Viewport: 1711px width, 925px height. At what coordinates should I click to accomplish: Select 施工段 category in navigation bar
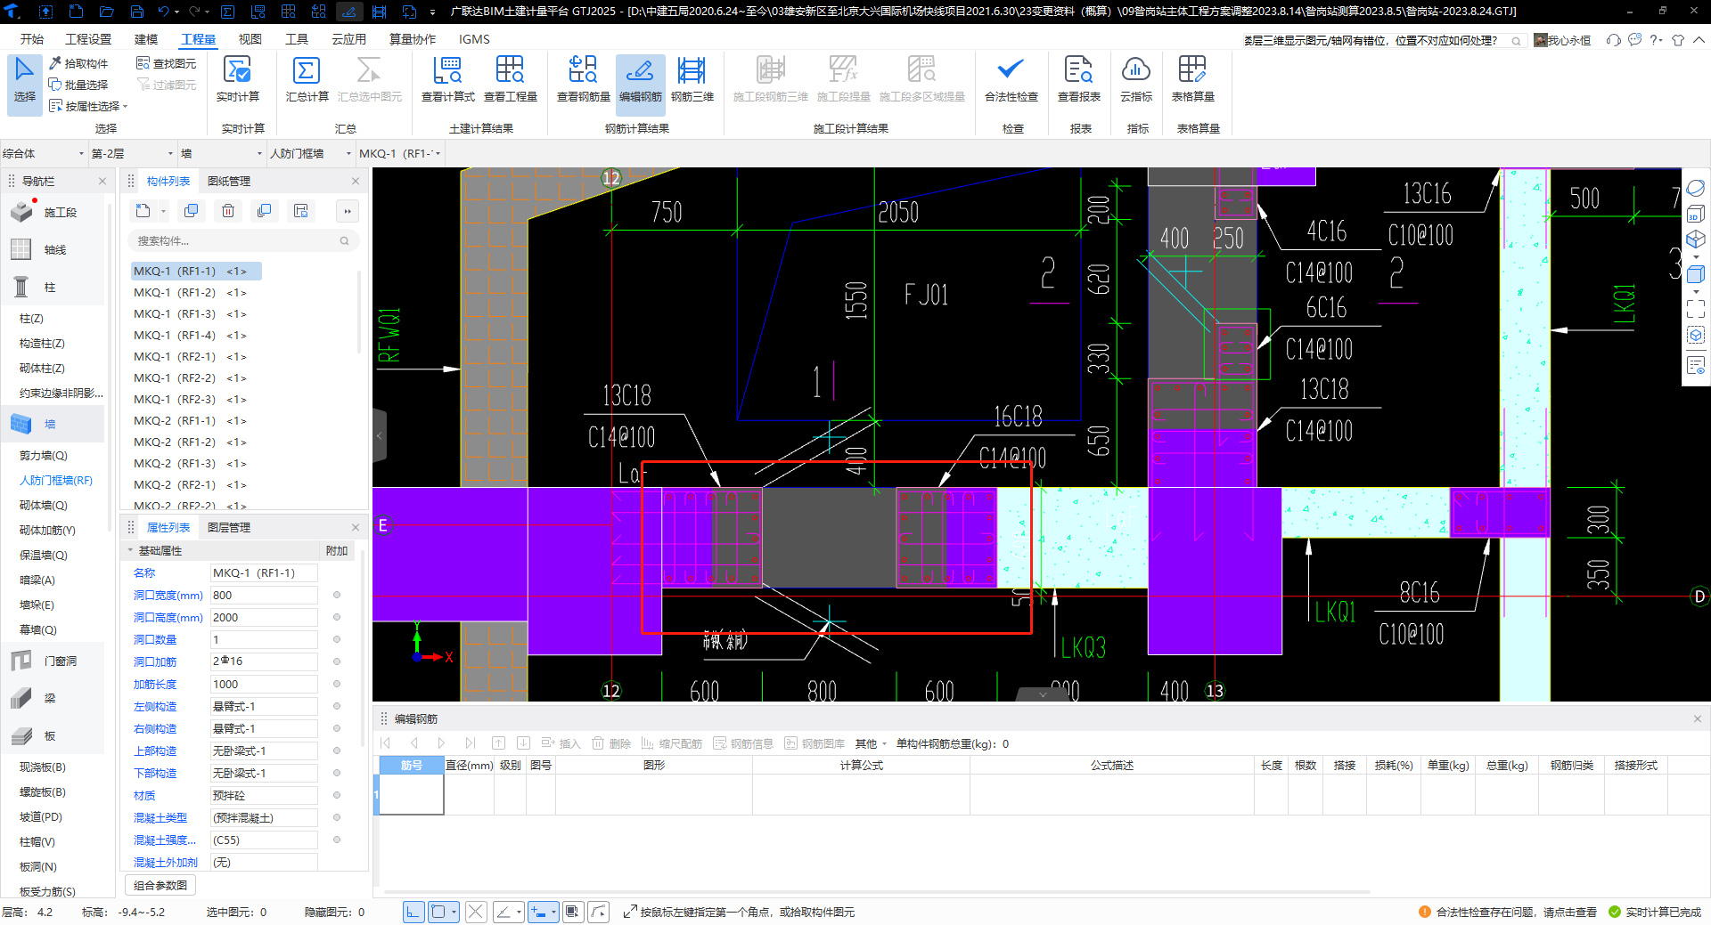pos(53,212)
